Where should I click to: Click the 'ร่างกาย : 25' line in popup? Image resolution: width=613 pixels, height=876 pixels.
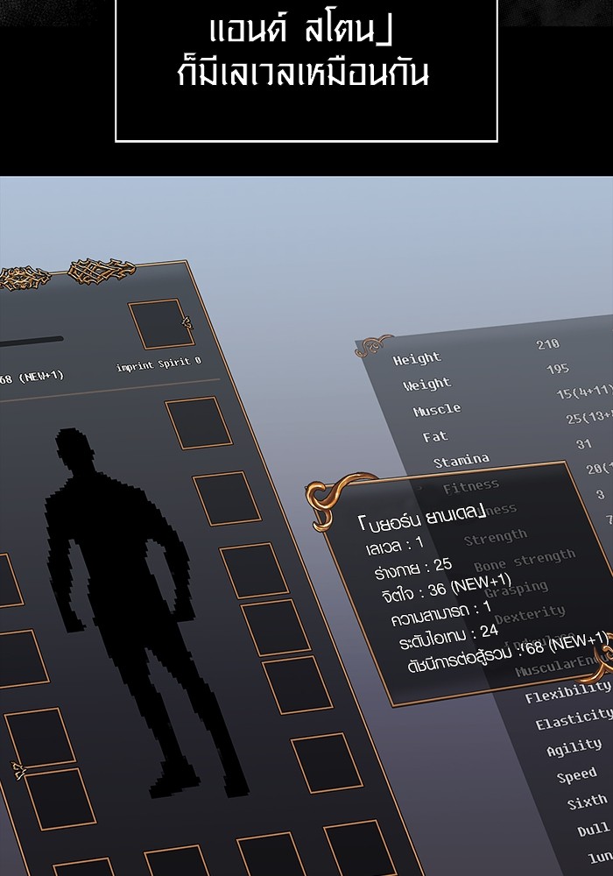(413, 569)
